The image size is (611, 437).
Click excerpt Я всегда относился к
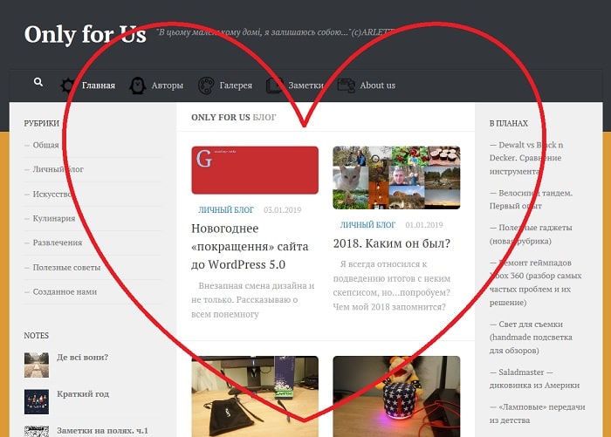(x=392, y=285)
